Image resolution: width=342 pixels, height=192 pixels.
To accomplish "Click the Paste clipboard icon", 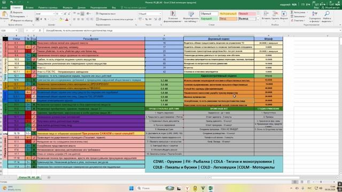I will coord(4,14).
